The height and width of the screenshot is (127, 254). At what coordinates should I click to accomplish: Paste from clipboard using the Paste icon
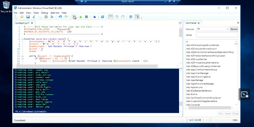[46, 17]
